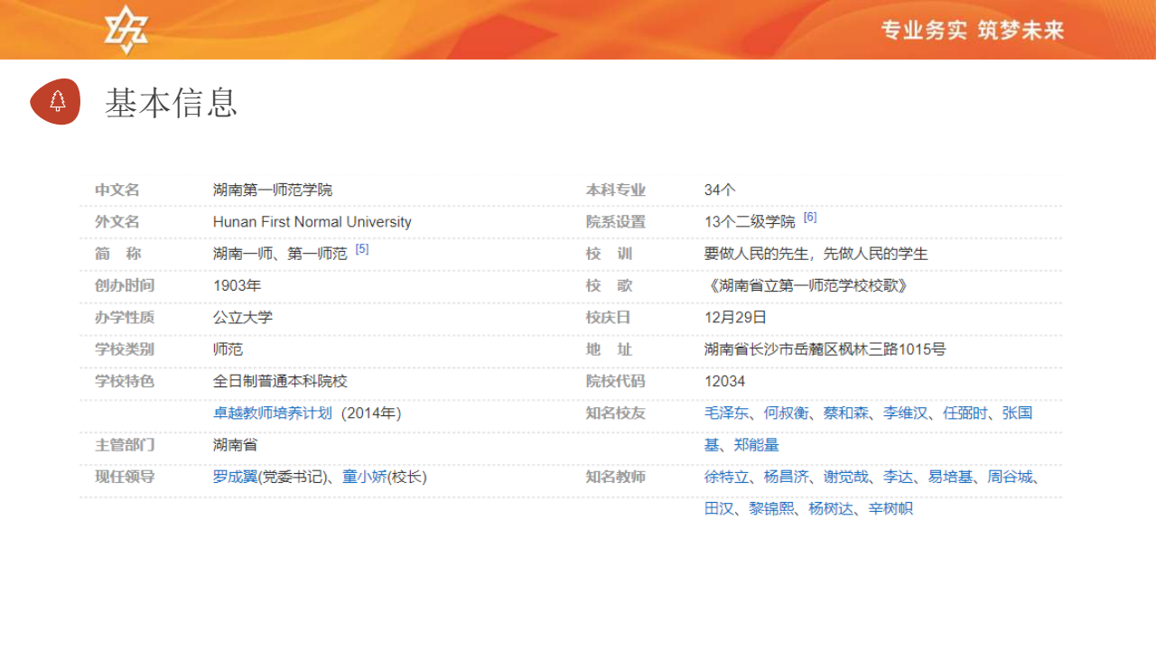The image size is (1156, 650).
Task: Open the 杨昌济 teacher link
Action: [786, 478]
